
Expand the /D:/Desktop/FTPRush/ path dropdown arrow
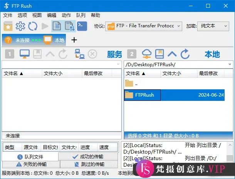(x=230, y=64)
